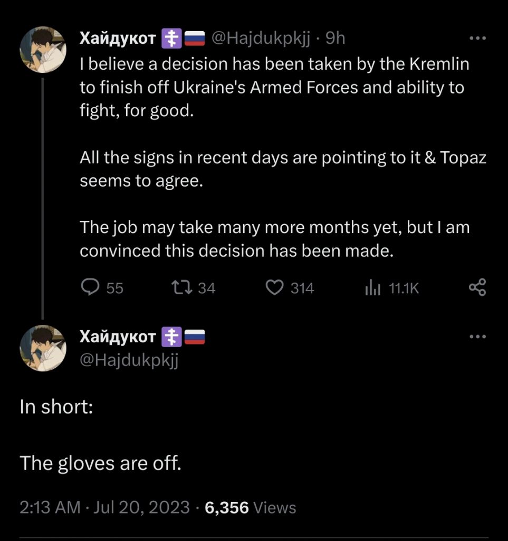Viewport: 508px width, 541px height.
Task: Click the @Hajdukpkjj handle in top tweet
Action: 261,38
